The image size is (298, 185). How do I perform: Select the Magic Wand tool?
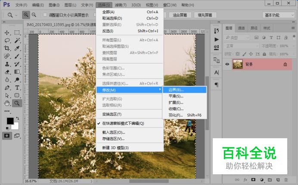[17, 40]
